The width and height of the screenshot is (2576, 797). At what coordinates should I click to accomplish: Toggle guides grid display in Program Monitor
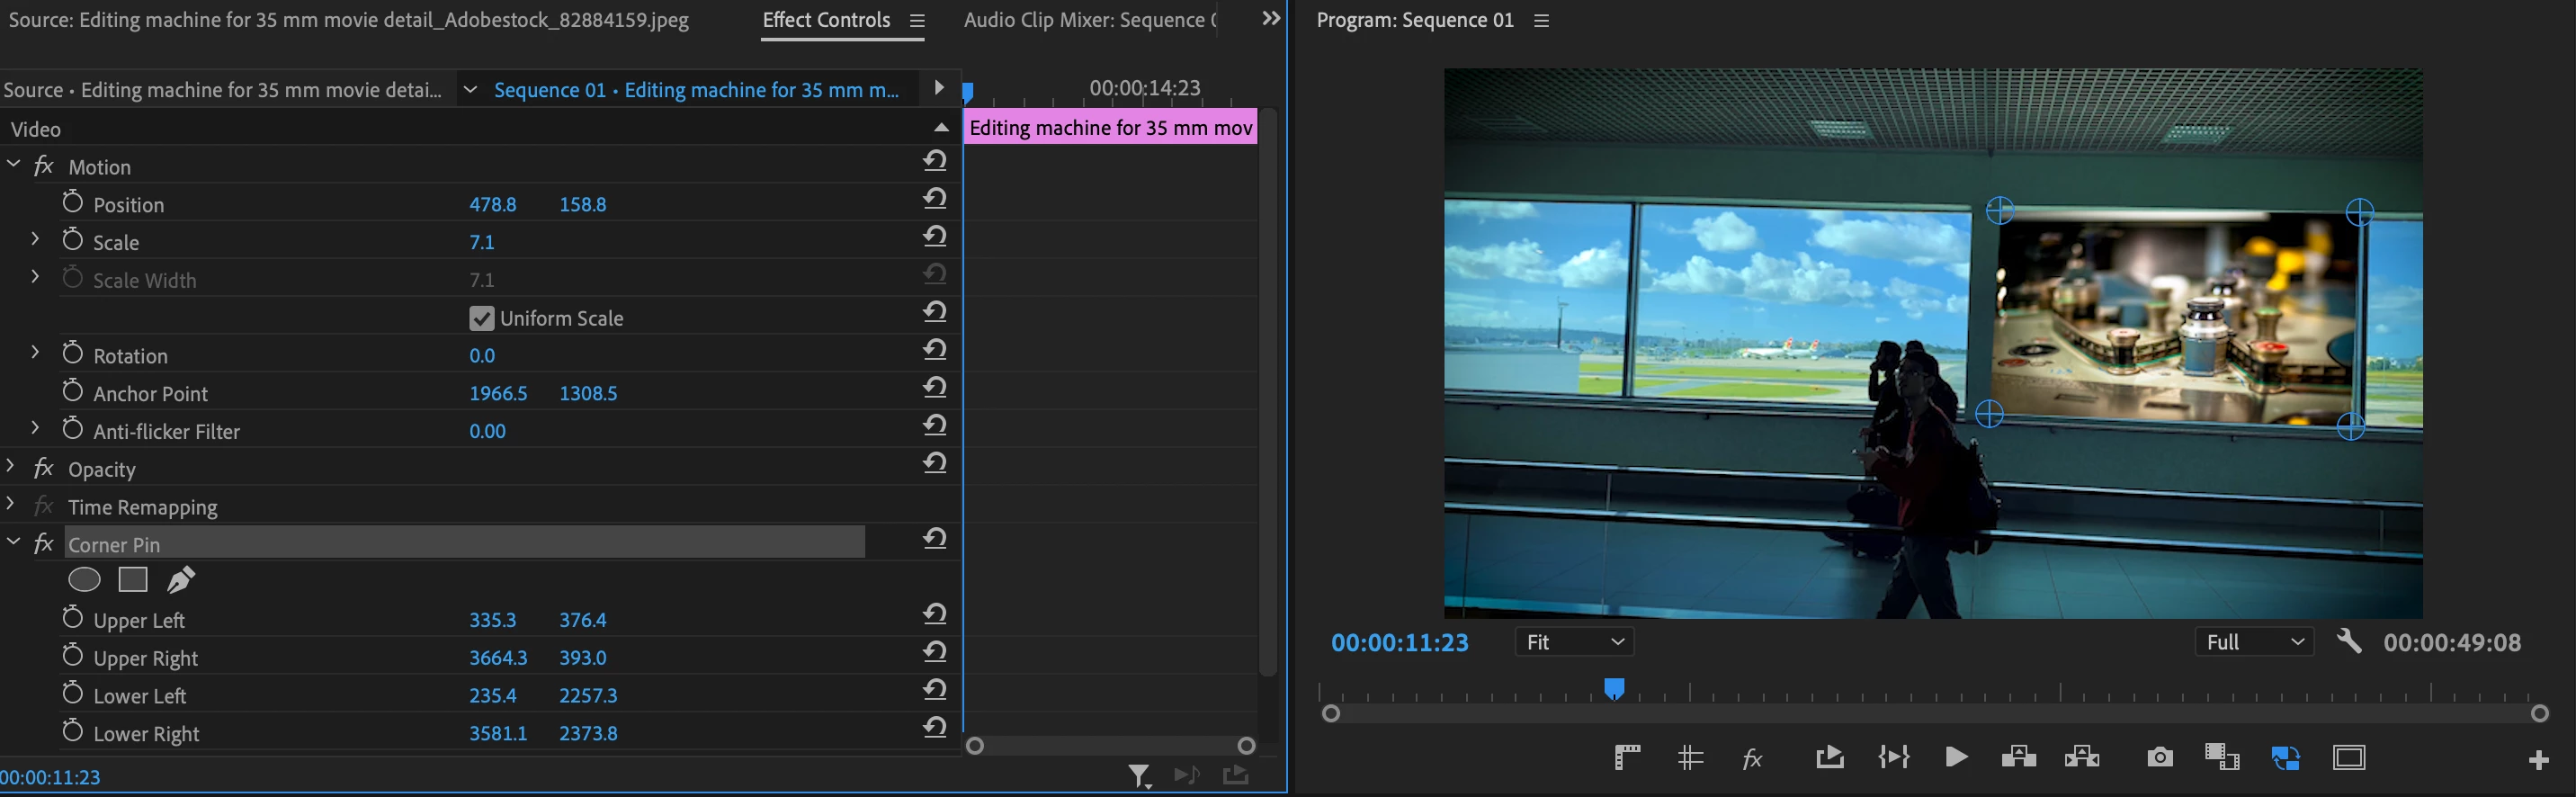(x=1690, y=758)
